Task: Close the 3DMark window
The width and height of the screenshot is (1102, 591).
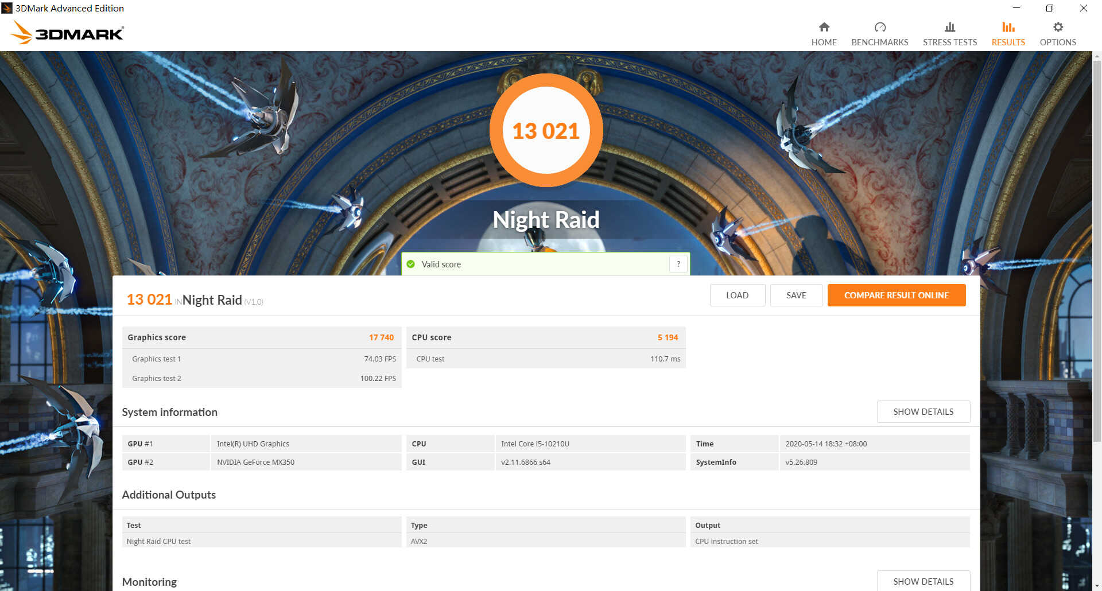Action: [1084, 8]
